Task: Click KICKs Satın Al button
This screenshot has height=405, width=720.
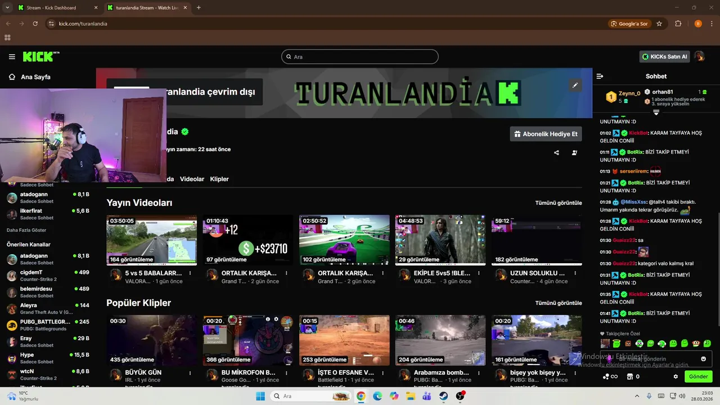Action: coord(665,56)
